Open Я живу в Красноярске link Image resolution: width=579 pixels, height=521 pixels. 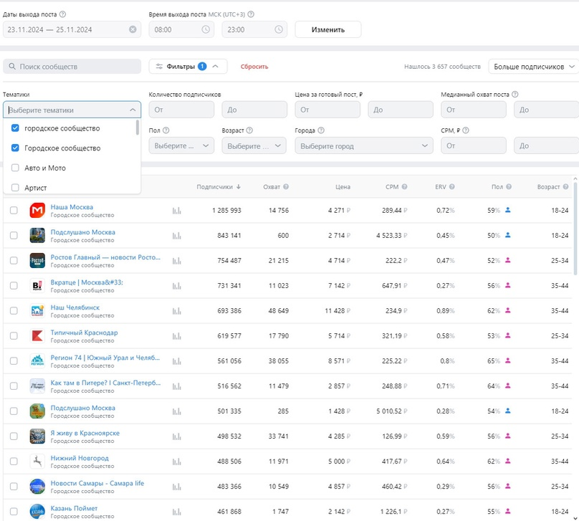(x=85, y=433)
